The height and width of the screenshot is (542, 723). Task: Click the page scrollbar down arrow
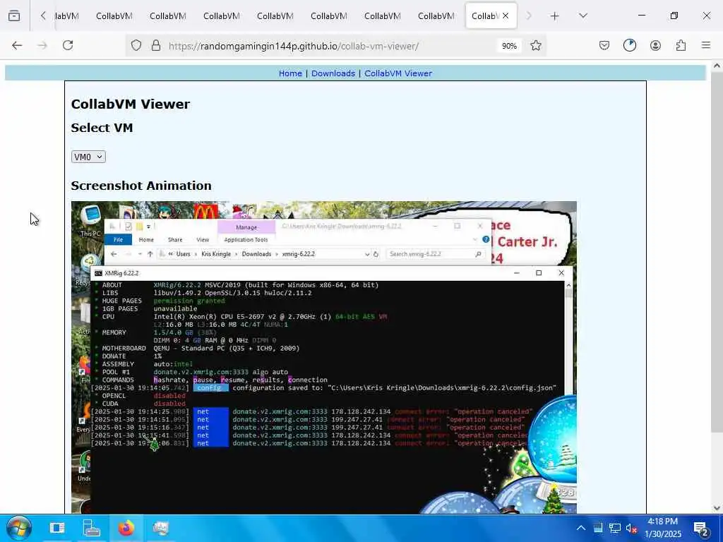pyautogui.click(x=717, y=508)
